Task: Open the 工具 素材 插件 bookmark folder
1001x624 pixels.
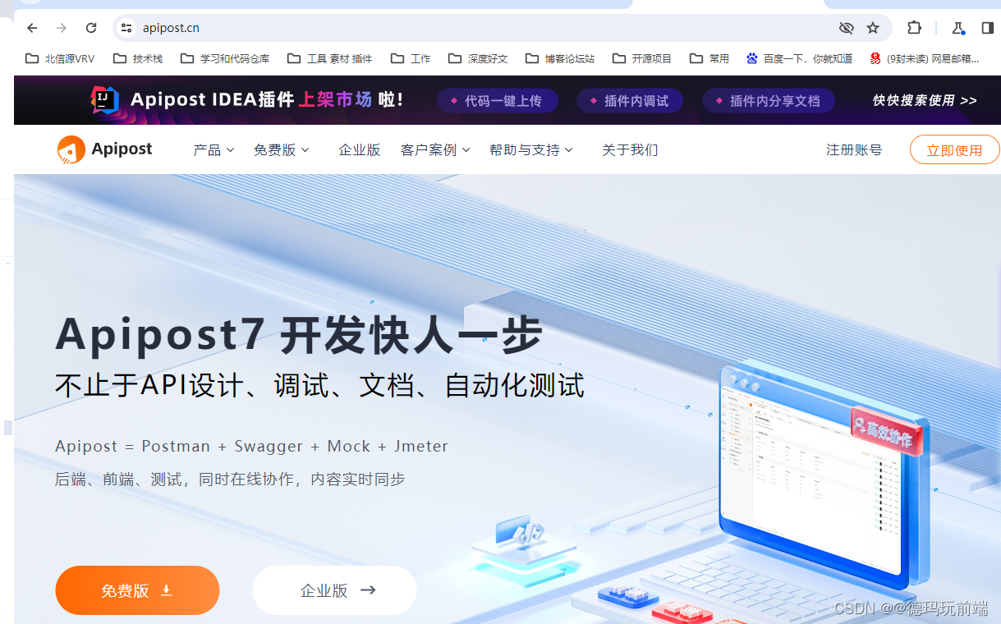Action: pyautogui.click(x=330, y=58)
